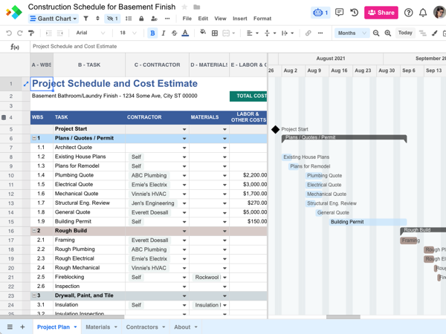Toggle bold text formatting
Image resolution: width=446 pixels, height=334 pixels.
152,33
